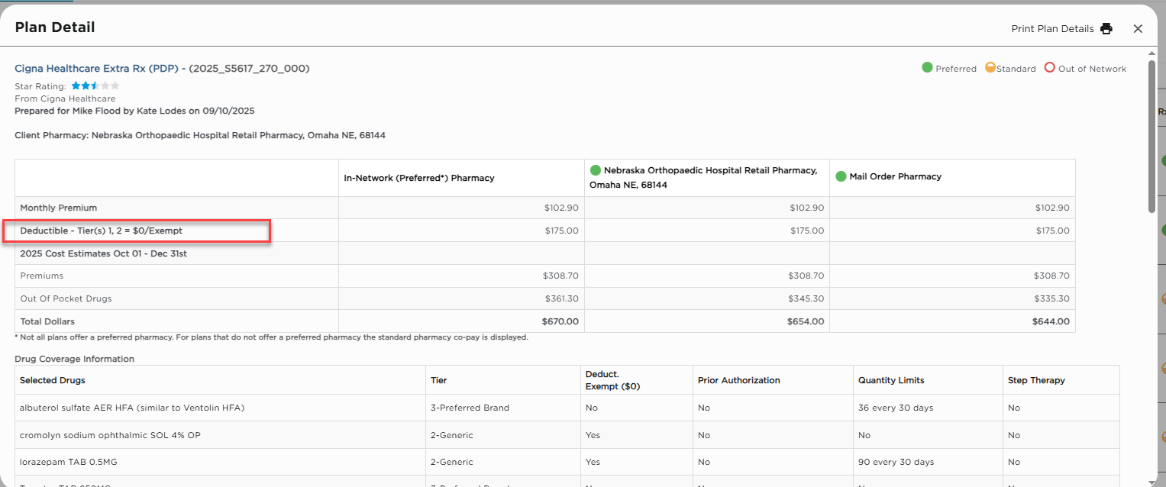Select the cromolyn sodium ophthalmic drug entry
This screenshot has height=487, width=1166.
click(x=110, y=435)
